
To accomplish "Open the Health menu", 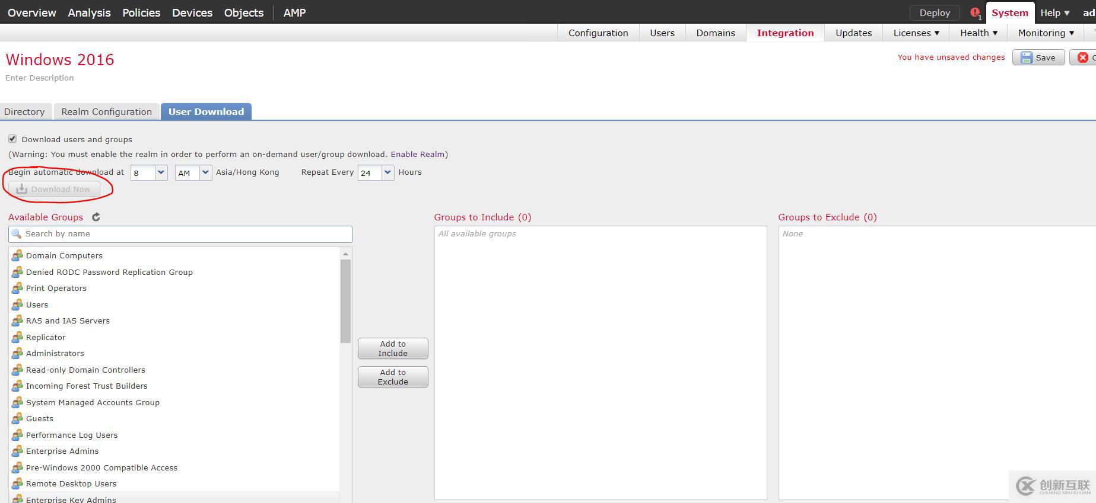I will [x=979, y=33].
